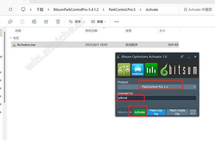Screen dimensions: 215x142
Task: Open the bitsum.com link
Action: [125, 112]
